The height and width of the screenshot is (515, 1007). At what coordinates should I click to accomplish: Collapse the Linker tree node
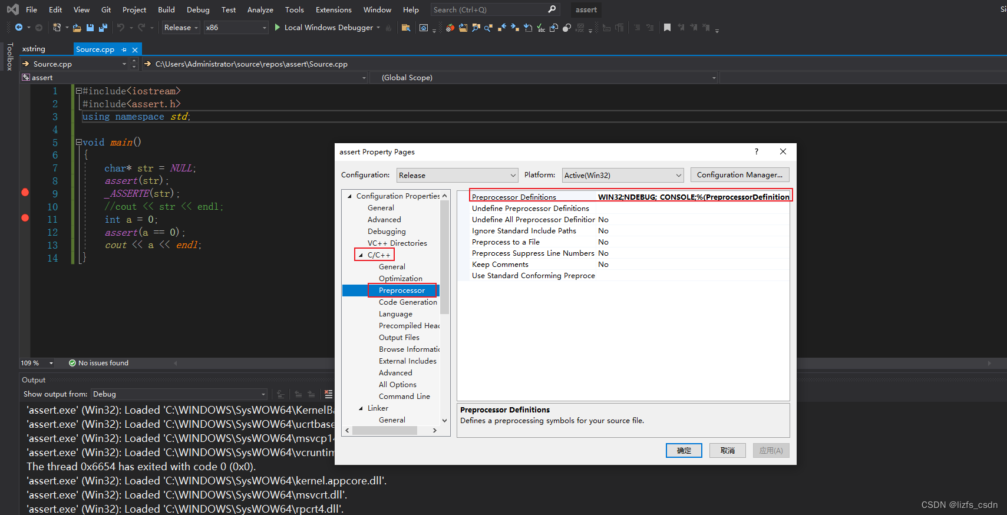click(361, 408)
